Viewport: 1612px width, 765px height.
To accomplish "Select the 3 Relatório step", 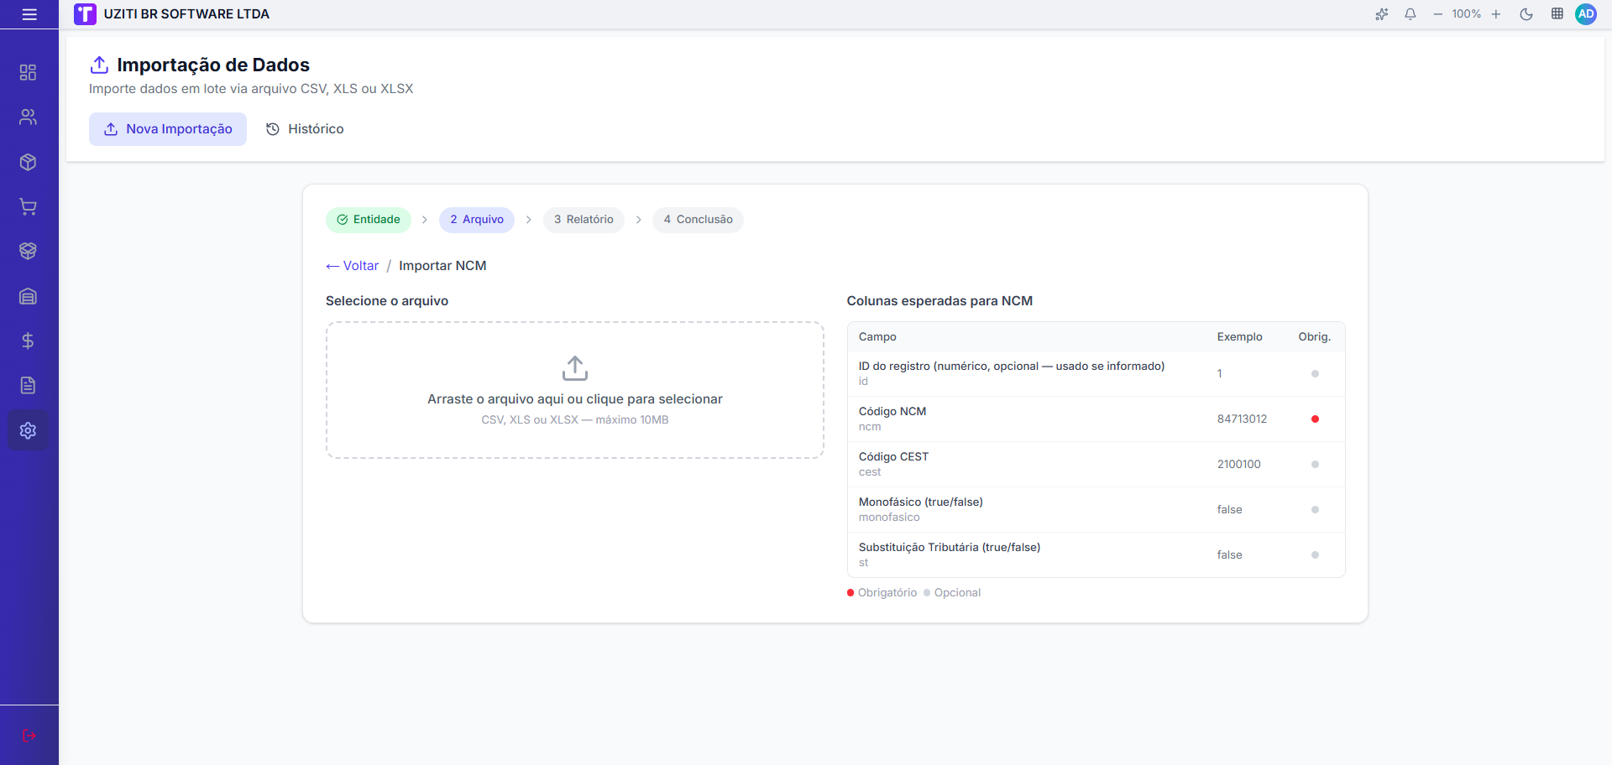I will [584, 220].
